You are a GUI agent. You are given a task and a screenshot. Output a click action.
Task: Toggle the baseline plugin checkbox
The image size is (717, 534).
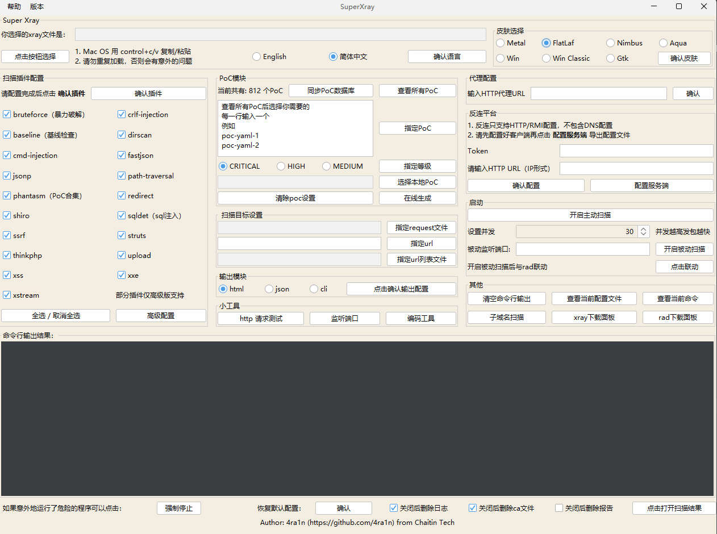pyautogui.click(x=7, y=135)
